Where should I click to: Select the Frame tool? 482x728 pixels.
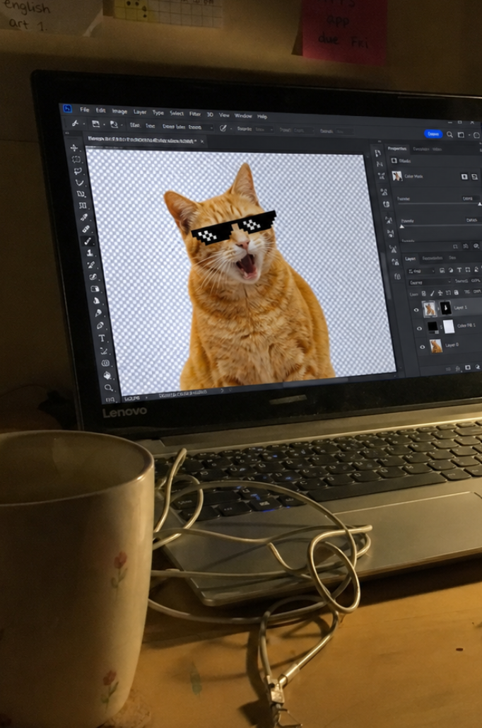[x=83, y=205]
